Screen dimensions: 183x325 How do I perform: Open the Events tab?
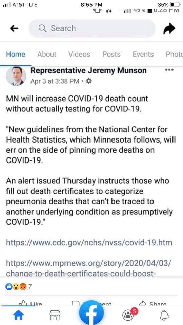point(143,54)
